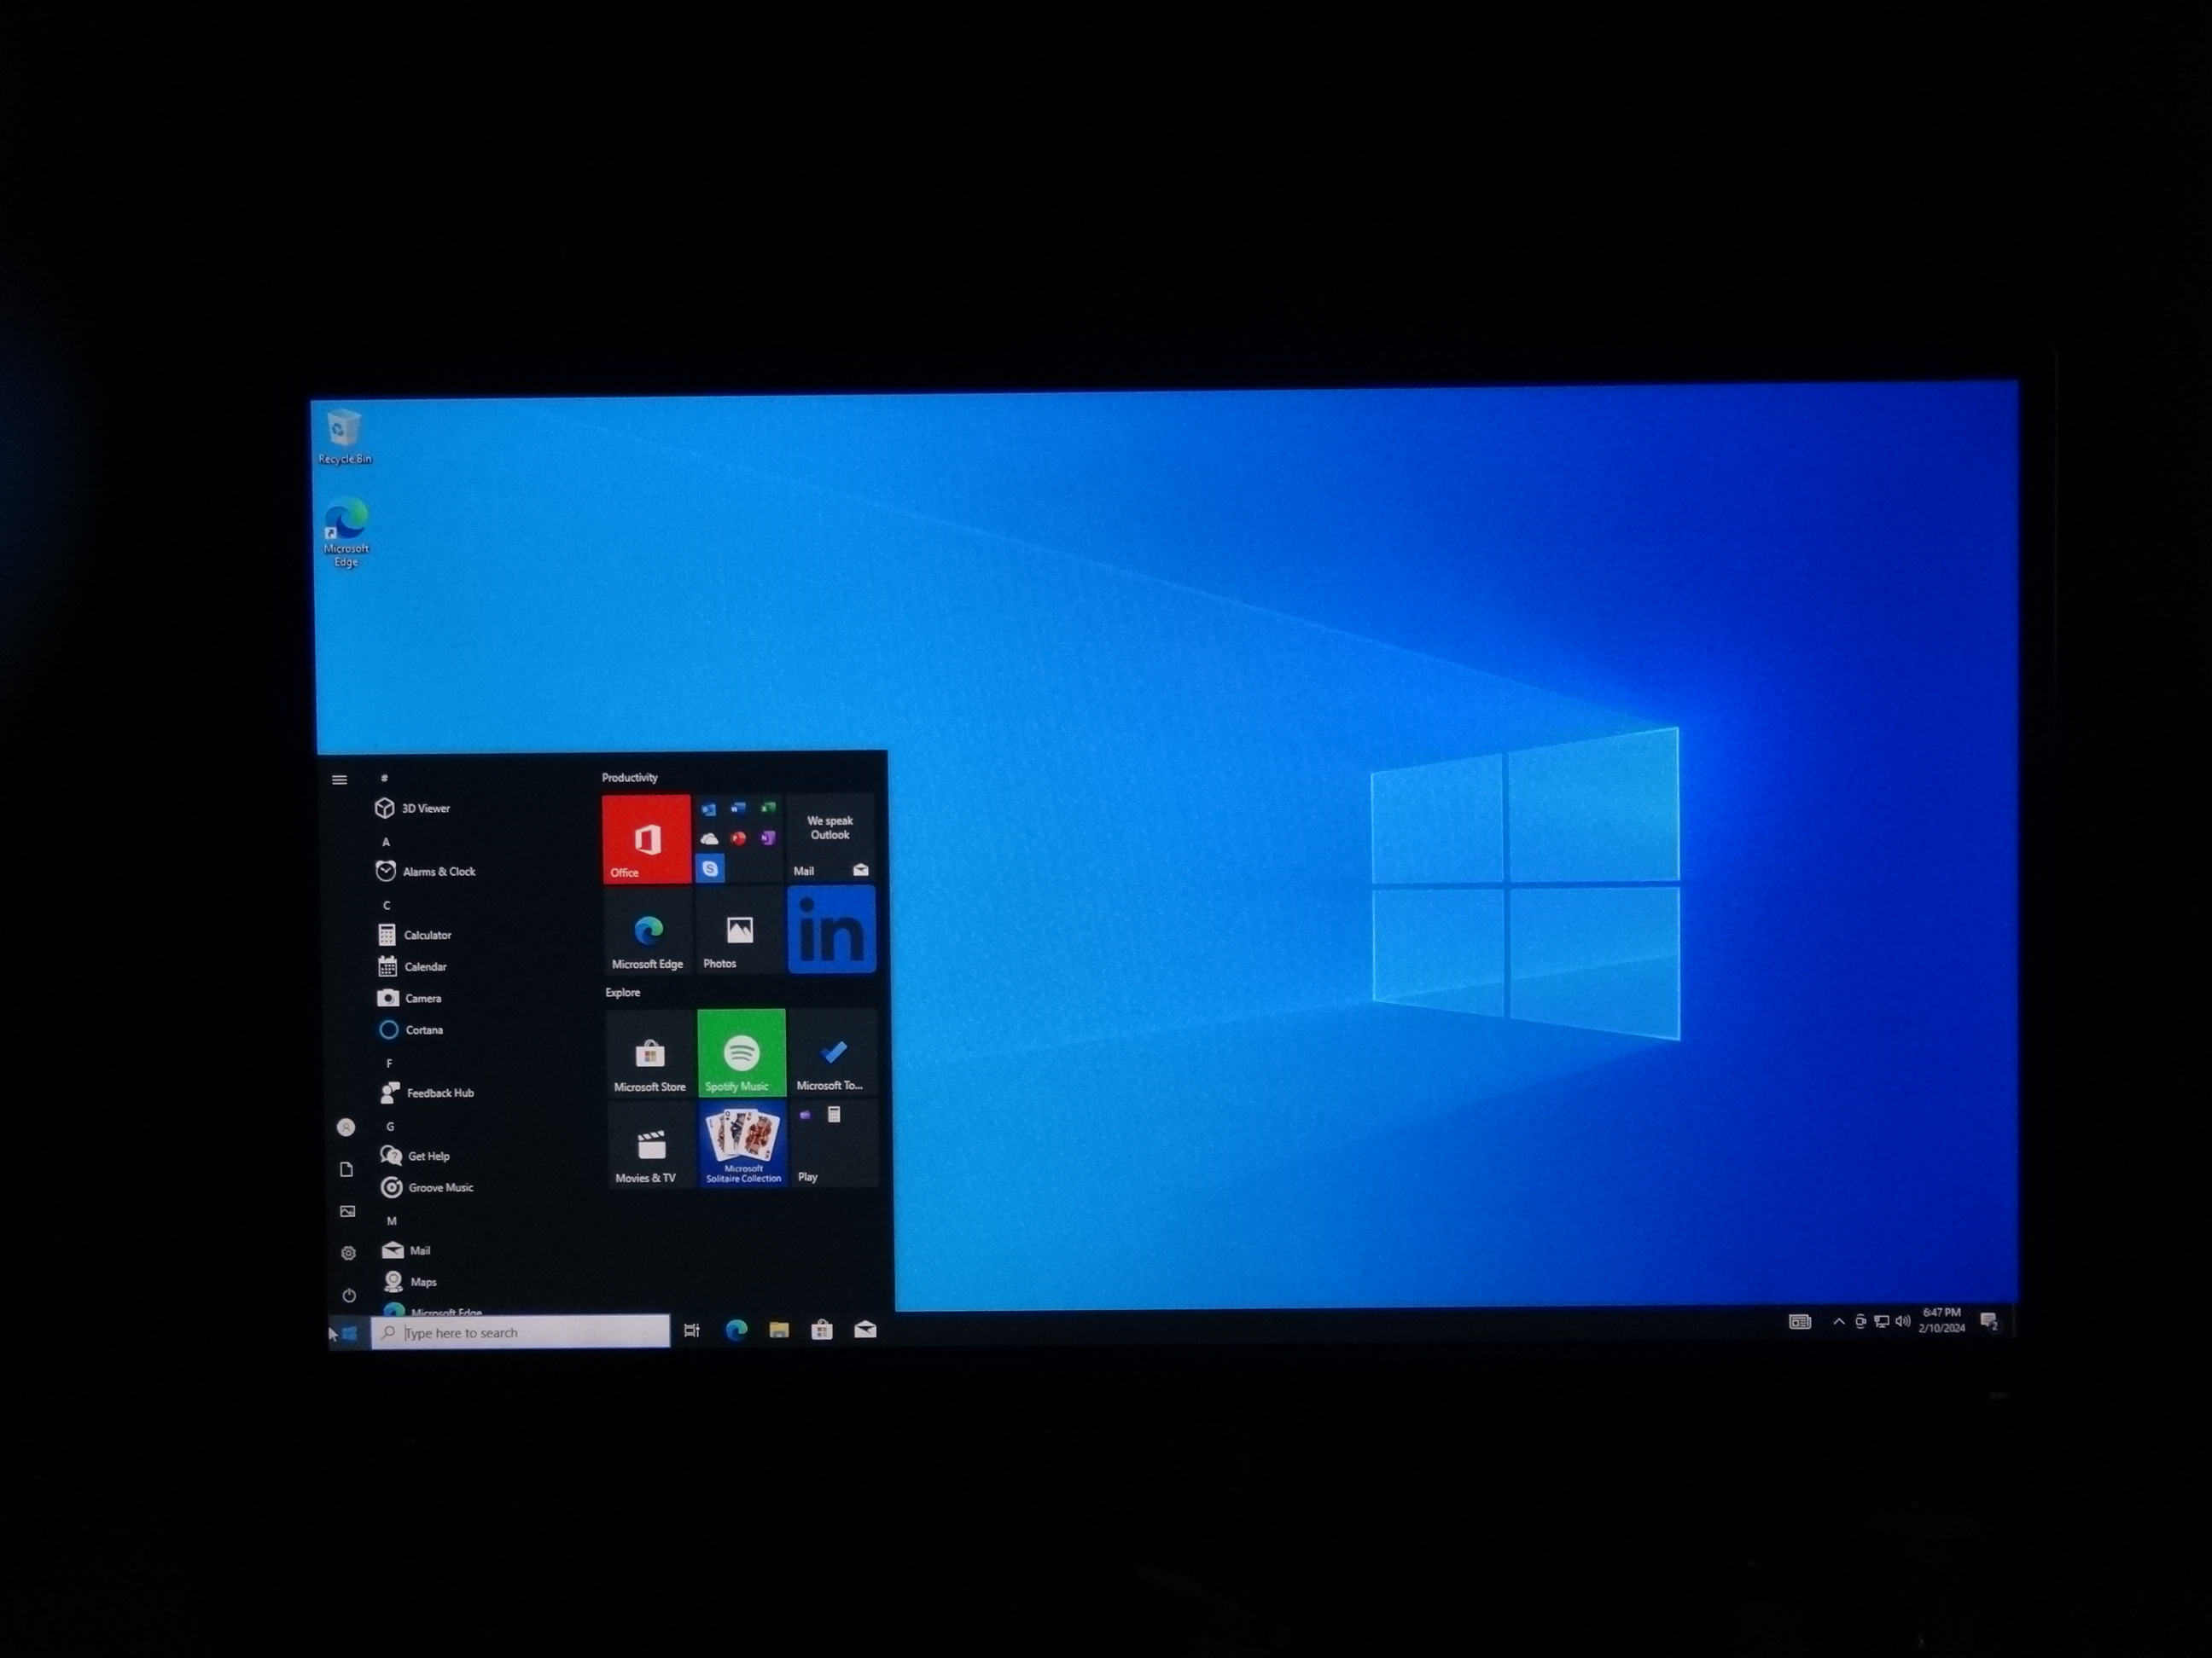The image size is (2212, 1658).
Task: Open the Recycle Bin desktop icon
Action: tap(344, 437)
